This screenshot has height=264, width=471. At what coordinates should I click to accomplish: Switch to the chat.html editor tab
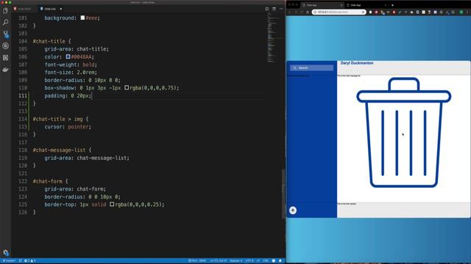(24, 9)
